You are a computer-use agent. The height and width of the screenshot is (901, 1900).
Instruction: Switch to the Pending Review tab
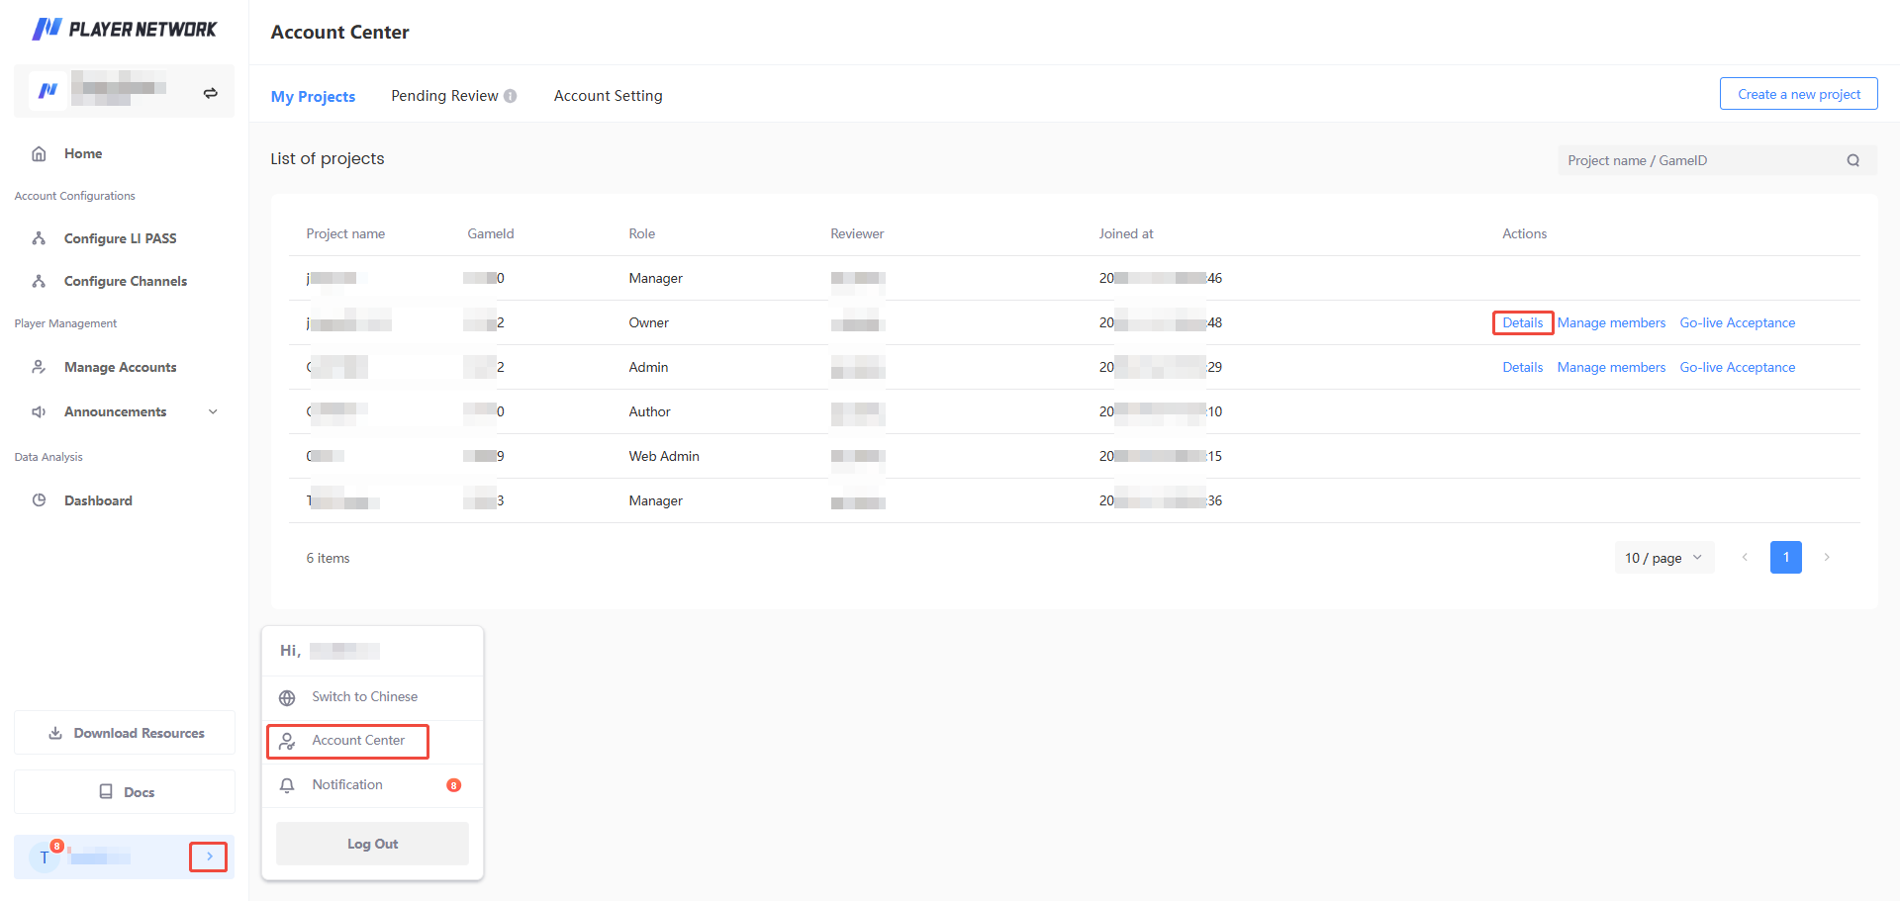pyautogui.click(x=444, y=95)
